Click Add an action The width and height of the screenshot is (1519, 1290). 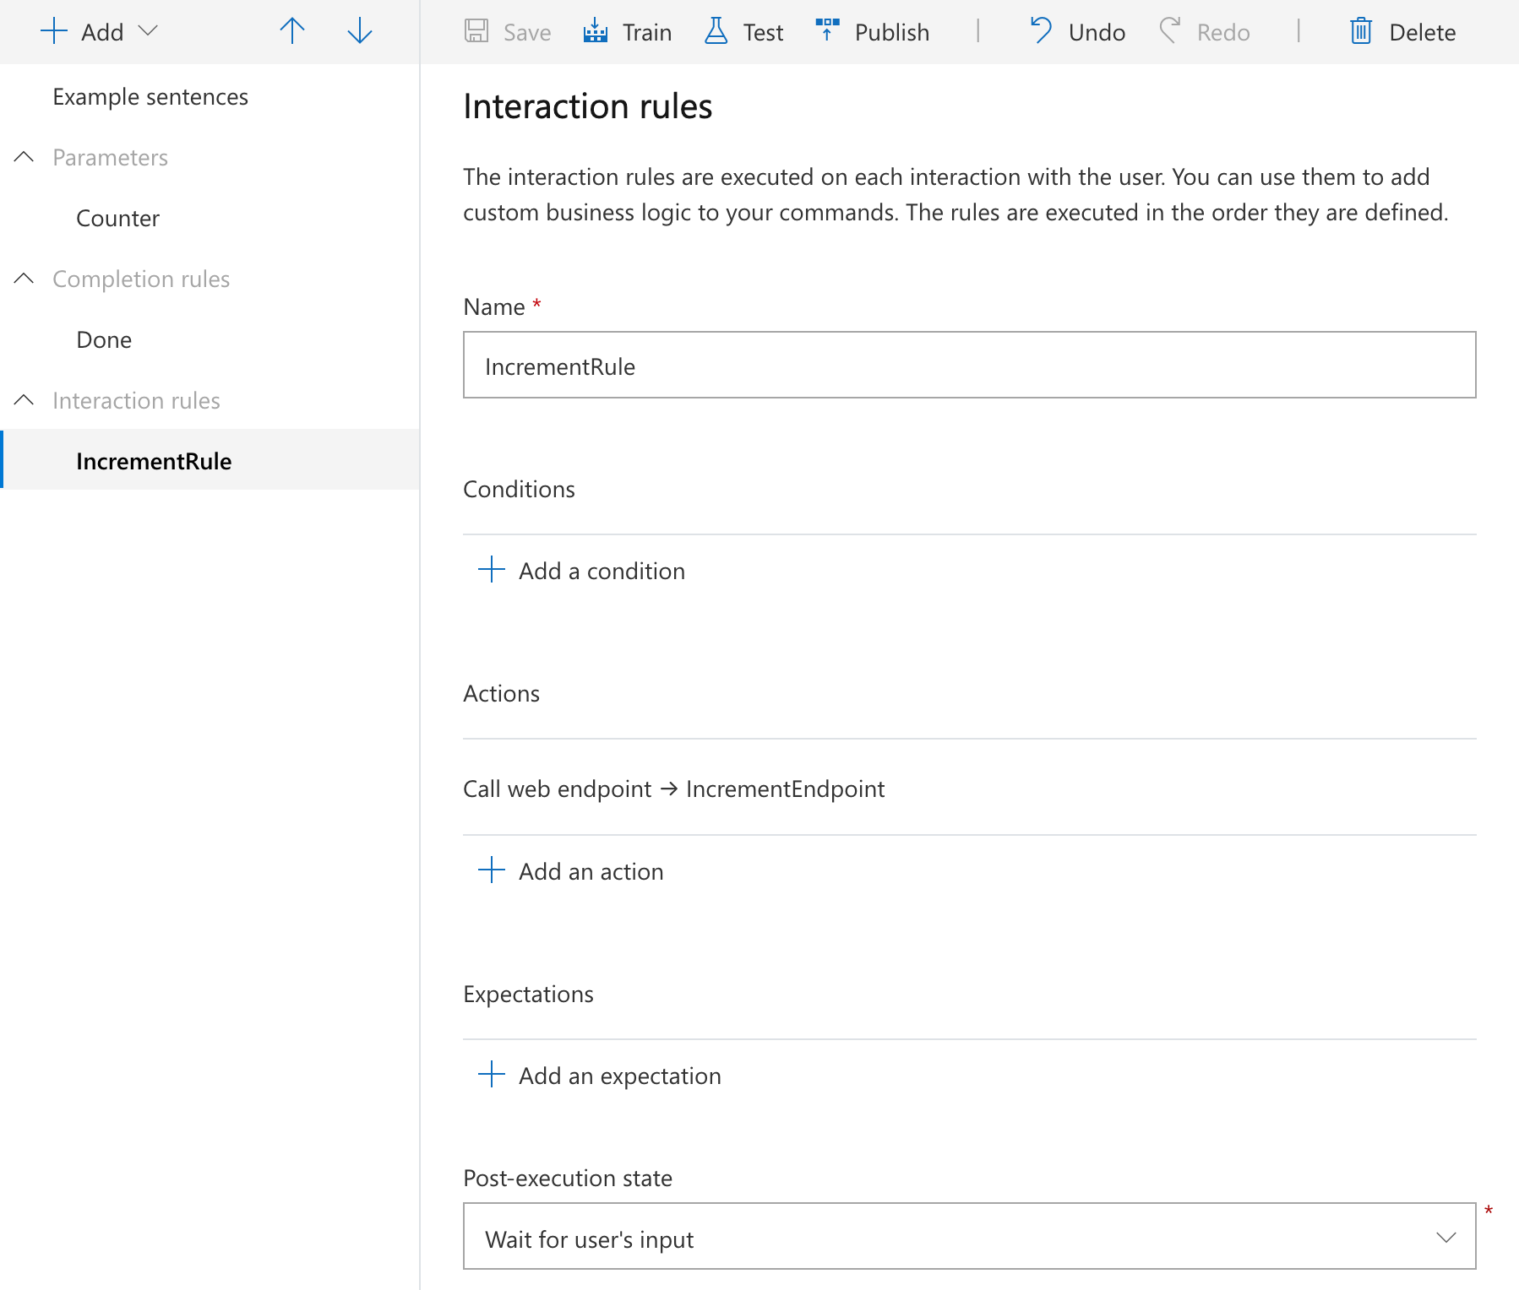[x=591, y=871]
